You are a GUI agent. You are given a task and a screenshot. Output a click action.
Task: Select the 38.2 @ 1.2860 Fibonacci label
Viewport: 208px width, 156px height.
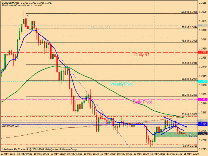click(190, 95)
